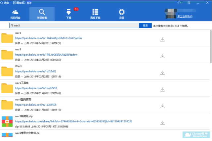Download the war3精简版.zip file
This screenshot has width=212, height=141.
[162, 123]
